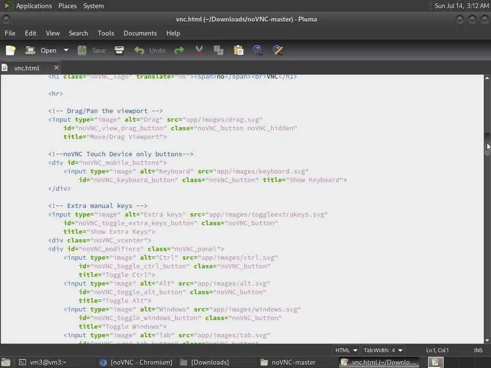Open the Search menu
Screen dimensions: 491x368
tap(78, 33)
